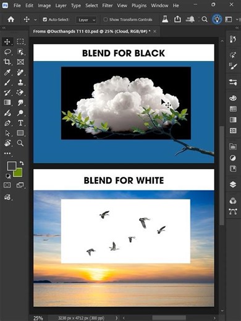Choose the Path Selection tool
The image size is (241, 321).
point(7,133)
